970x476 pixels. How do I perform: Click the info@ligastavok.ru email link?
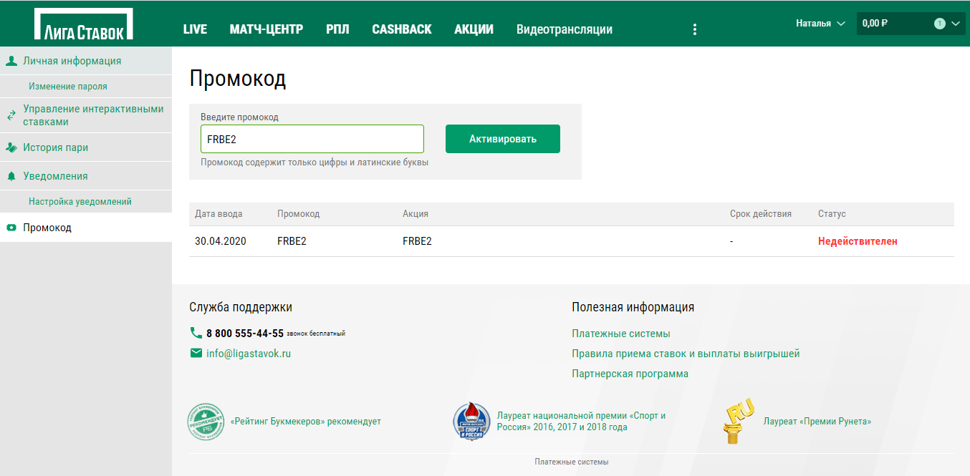click(249, 354)
